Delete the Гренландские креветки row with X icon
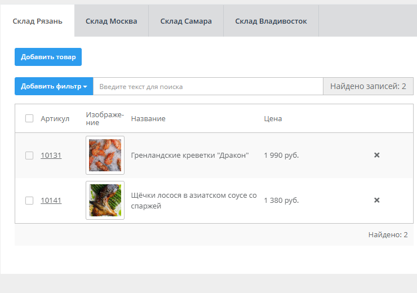The image size is (417, 293). coord(377,155)
